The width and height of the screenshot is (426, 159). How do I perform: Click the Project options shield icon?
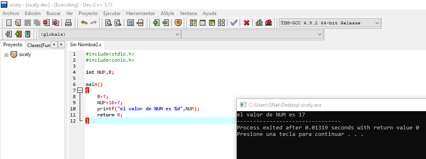click(178, 23)
